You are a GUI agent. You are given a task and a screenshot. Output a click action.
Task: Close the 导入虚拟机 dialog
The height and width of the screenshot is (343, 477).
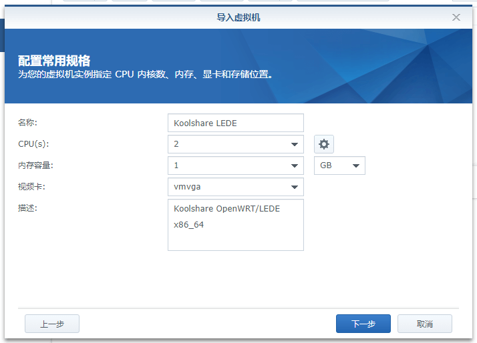(456, 17)
